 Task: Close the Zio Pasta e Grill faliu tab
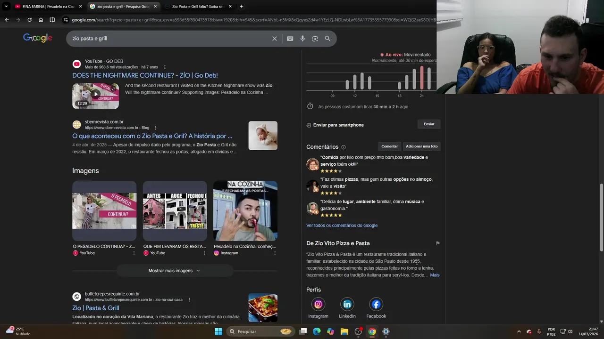coord(230,7)
